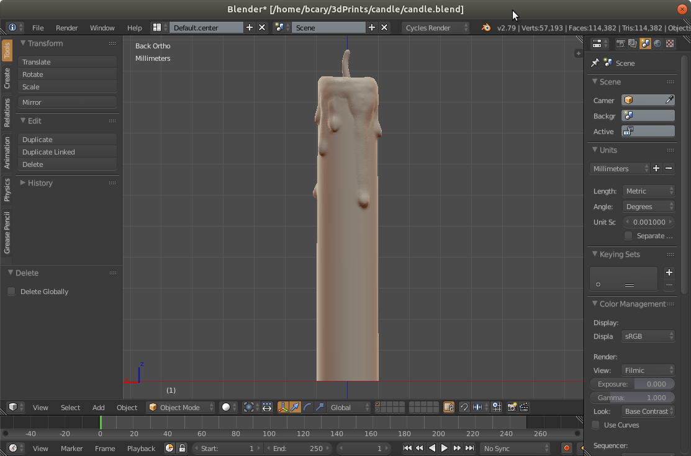Viewport: 691px width, 456px height.
Task: Open viewport shading selector
Action: [x=228, y=407]
